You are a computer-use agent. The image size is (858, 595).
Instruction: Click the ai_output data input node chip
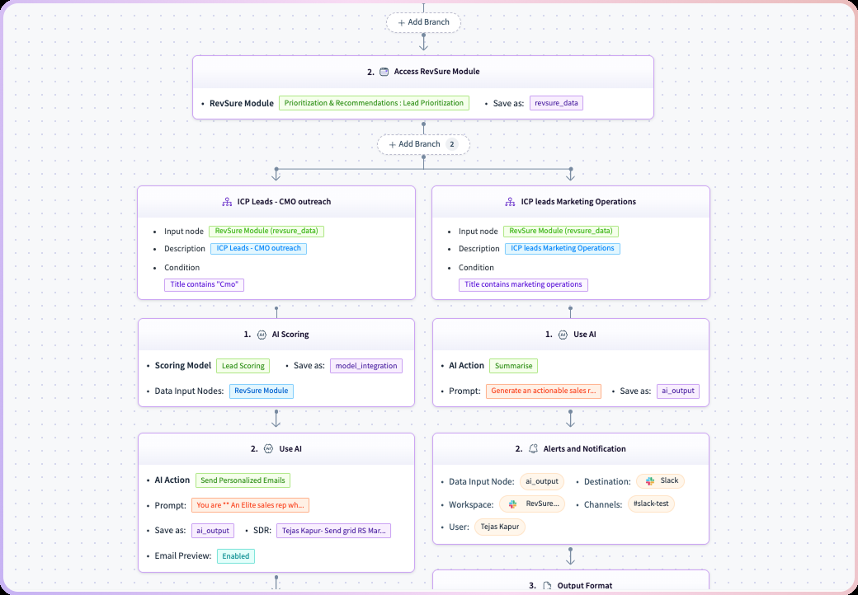click(542, 481)
